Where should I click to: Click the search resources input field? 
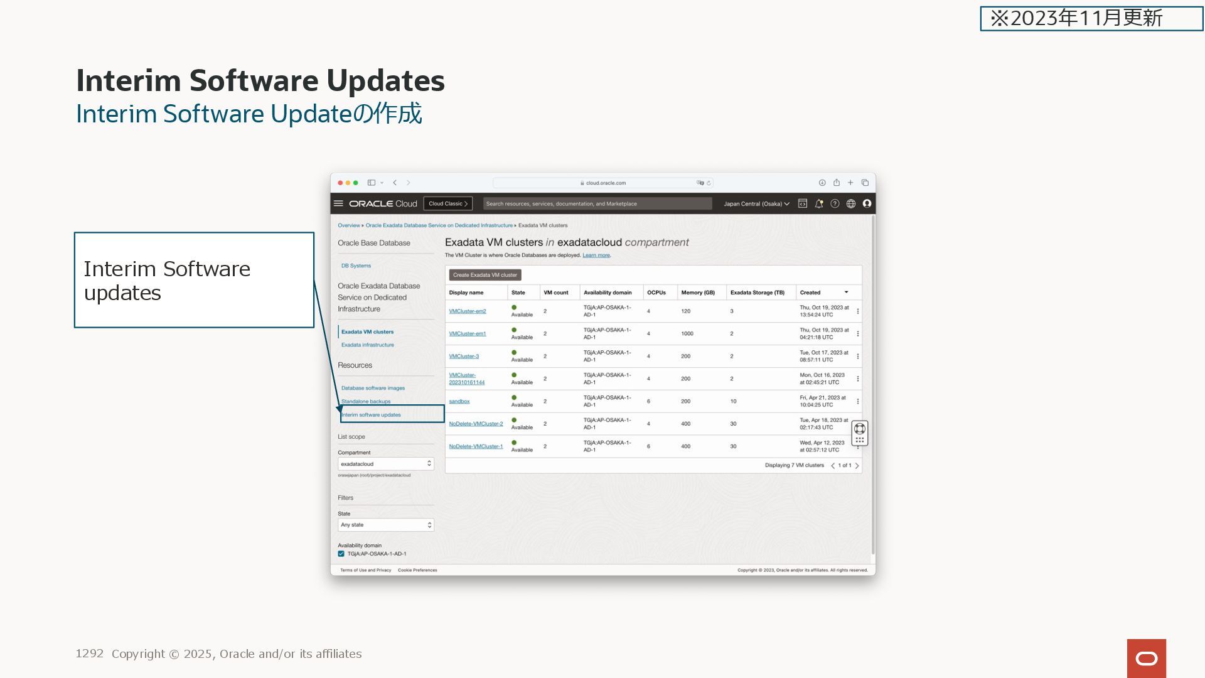[x=596, y=204]
